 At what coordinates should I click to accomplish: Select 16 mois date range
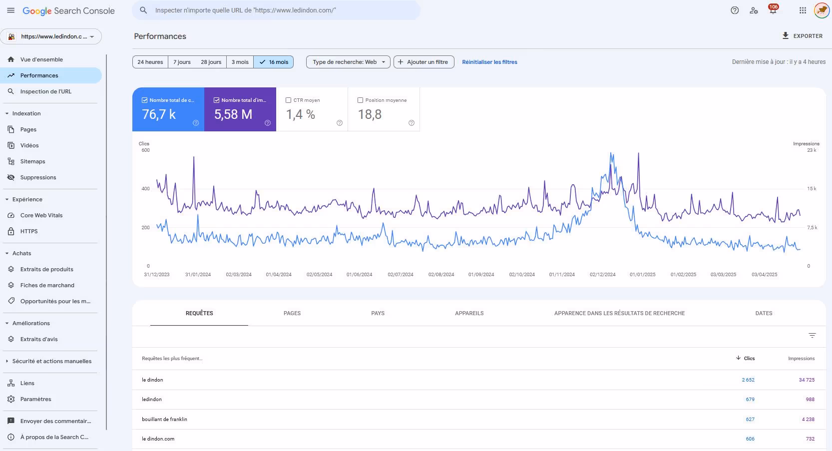[274, 62]
